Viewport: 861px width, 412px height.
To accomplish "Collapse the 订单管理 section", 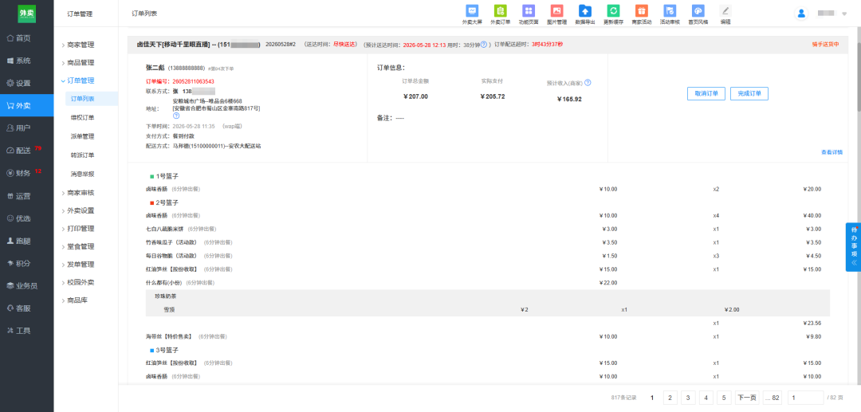I will (81, 80).
